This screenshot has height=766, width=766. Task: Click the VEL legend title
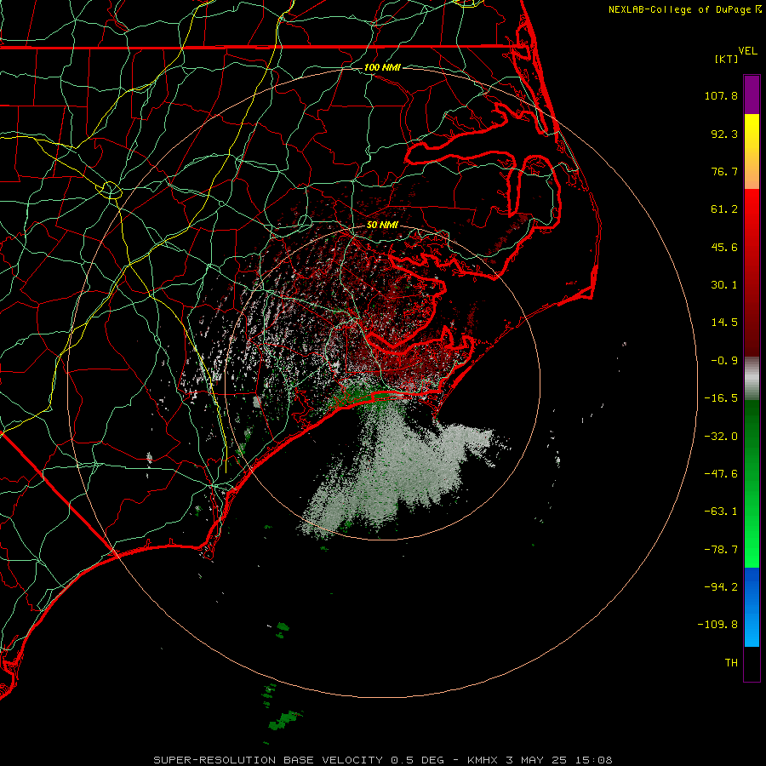pos(747,50)
